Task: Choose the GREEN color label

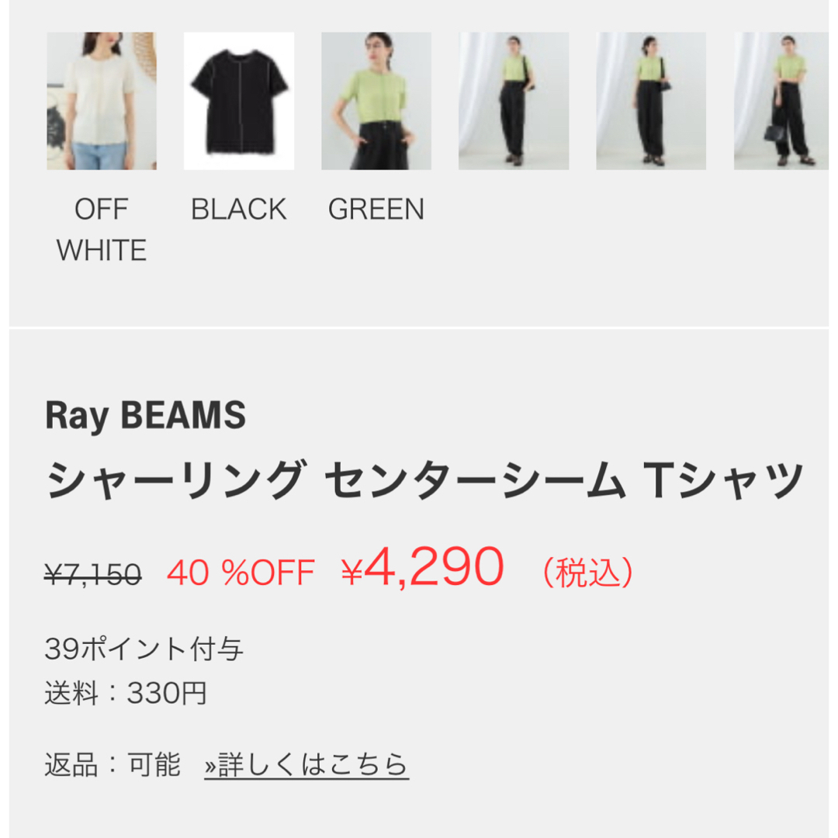Action: (x=376, y=209)
